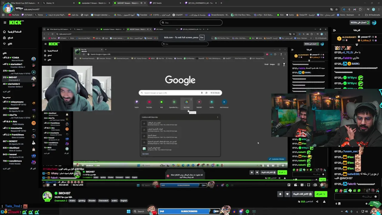382x215 pixels.
Task: Open the Home icon in Kick sidebar
Action: pos(4,32)
